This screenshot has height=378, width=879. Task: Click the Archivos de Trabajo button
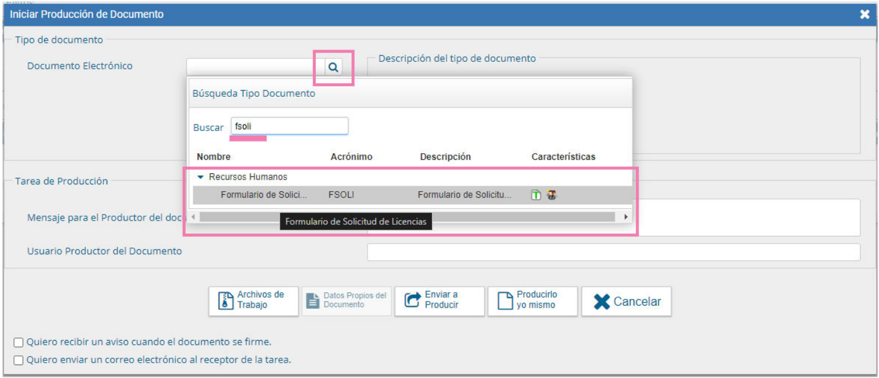(x=254, y=301)
